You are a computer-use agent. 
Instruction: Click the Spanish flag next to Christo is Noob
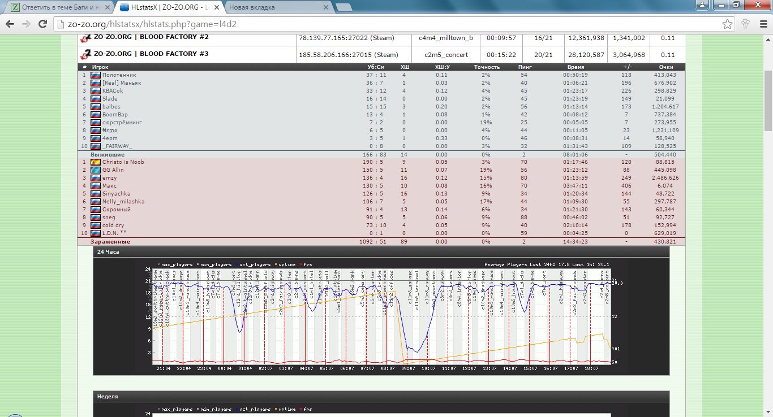coord(95,162)
